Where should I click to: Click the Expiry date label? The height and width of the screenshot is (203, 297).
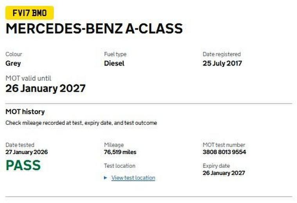click(x=216, y=166)
